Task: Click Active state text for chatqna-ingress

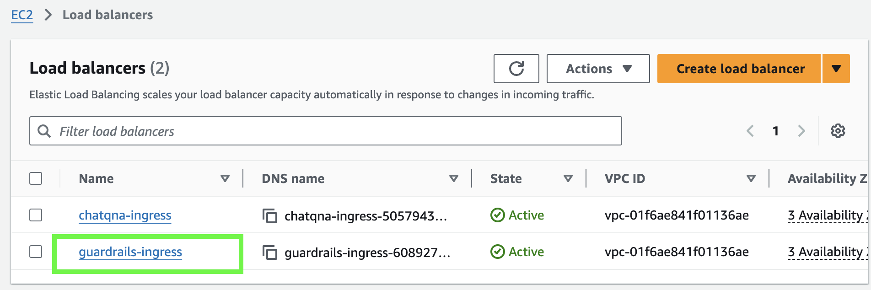Action: coord(526,215)
